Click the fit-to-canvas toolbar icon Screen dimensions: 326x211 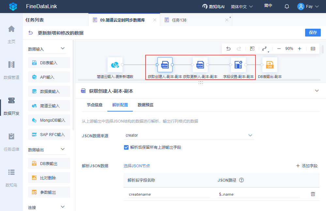(252, 49)
